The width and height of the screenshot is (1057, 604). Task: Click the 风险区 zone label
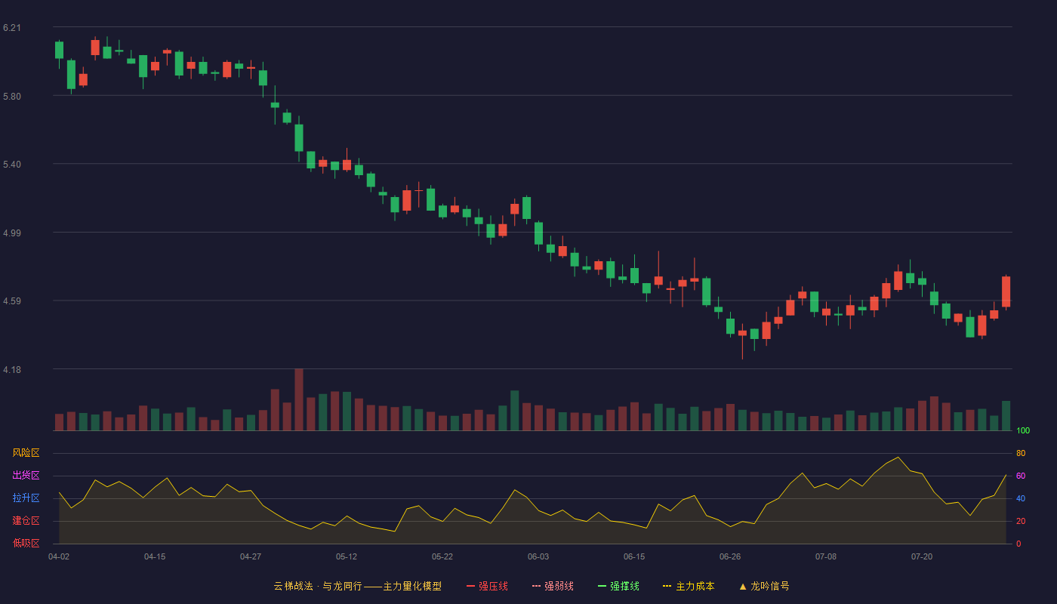point(26,453)
